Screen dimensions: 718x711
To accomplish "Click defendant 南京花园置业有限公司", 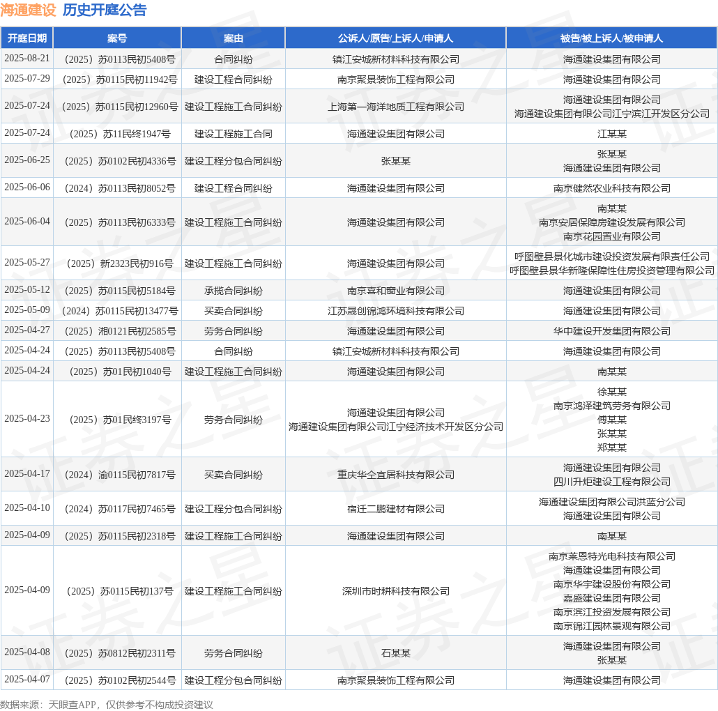I will [612, 237].
